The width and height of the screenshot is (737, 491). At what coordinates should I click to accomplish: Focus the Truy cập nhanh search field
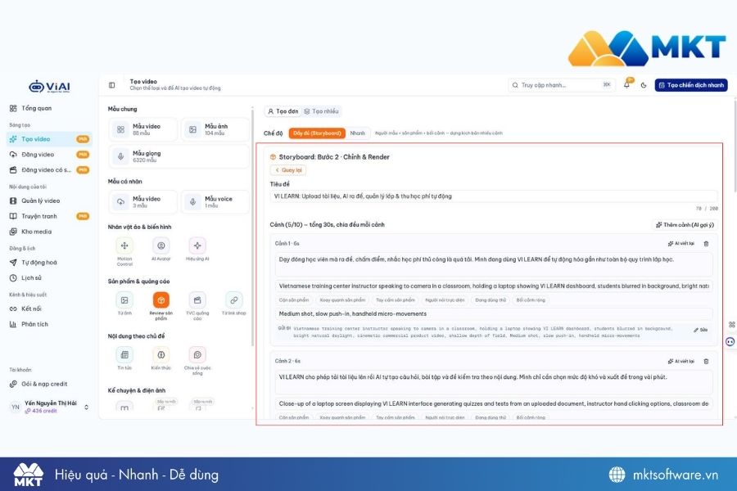[562, 85]
